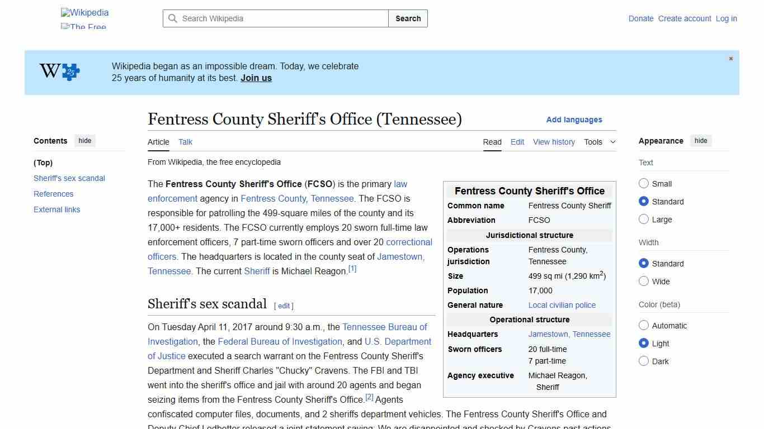Select Small text size
The width and height of the screenshot is (764, 429).
[644, 183]
